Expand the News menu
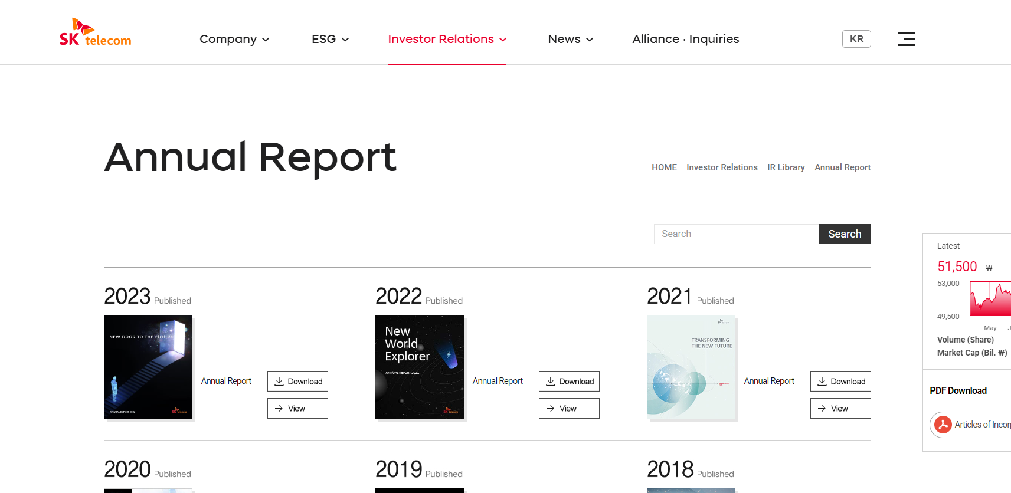1011x493 pixels. (570, 39)
